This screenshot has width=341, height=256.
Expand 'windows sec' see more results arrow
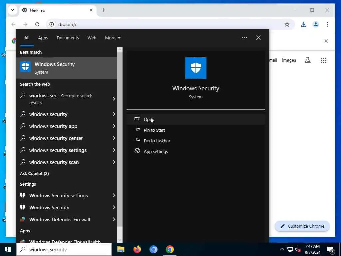click(x=114, y=99)
